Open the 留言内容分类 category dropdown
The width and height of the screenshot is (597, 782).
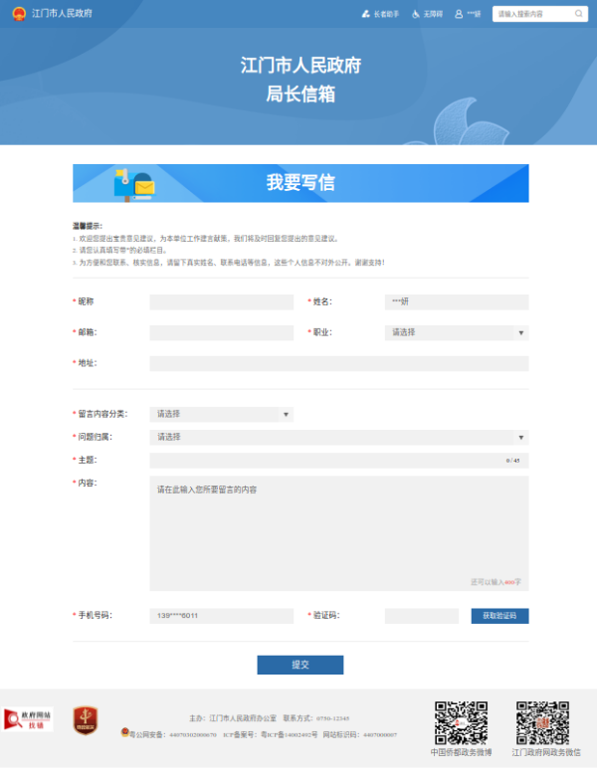click(221, 414)
